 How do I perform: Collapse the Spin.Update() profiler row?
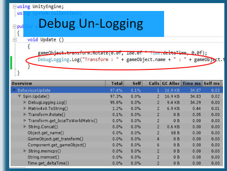(x=19, y=96)
